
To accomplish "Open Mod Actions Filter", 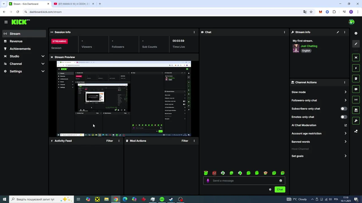I will coord(185,141).
